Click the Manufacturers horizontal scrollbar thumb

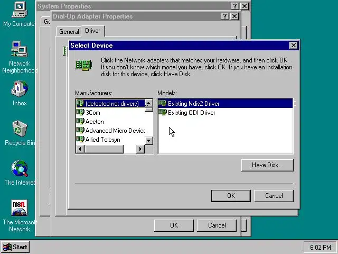coord(104,149)
